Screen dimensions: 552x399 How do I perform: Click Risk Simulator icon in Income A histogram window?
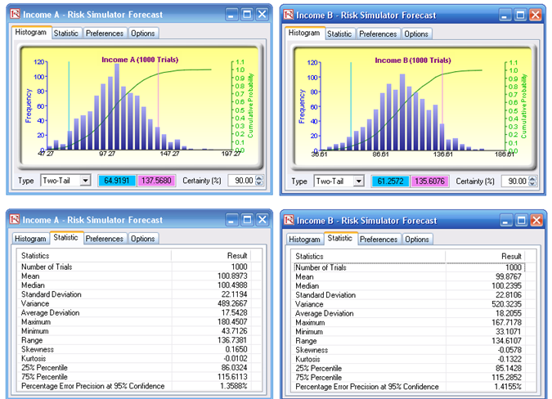pos(16,14)
